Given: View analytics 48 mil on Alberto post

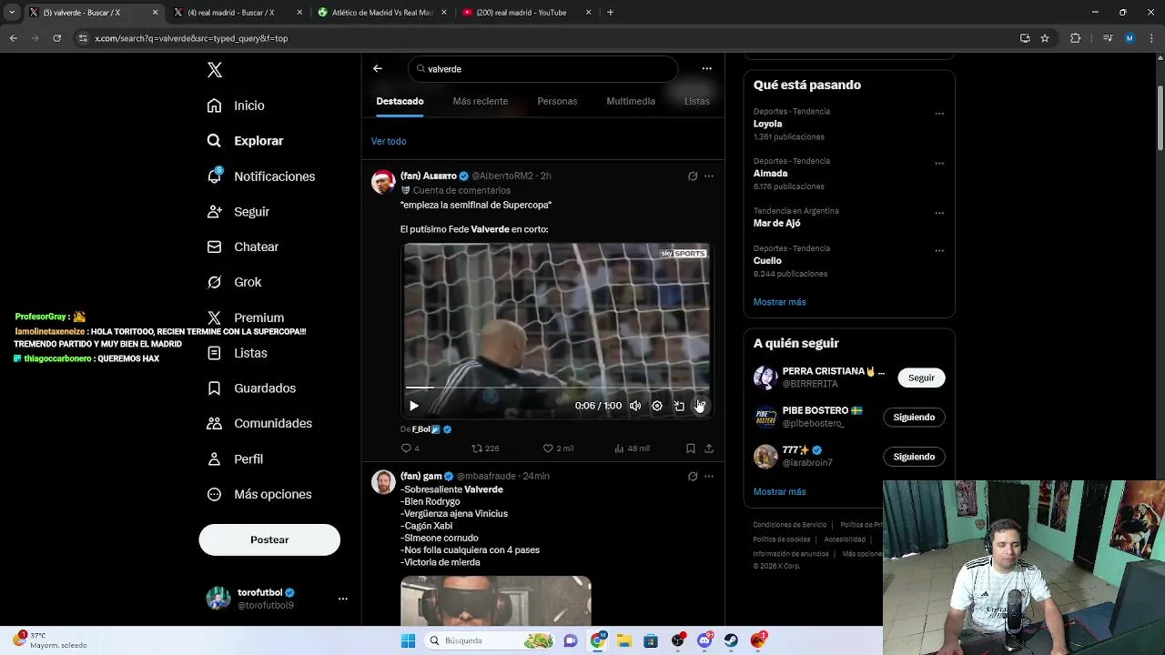Looking at the screenshot, I should point(632,448).
